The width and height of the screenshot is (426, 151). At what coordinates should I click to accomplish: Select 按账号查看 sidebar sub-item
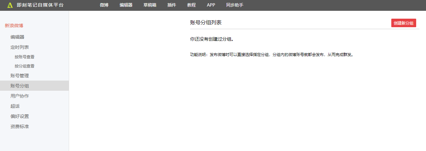coord(25,57)
